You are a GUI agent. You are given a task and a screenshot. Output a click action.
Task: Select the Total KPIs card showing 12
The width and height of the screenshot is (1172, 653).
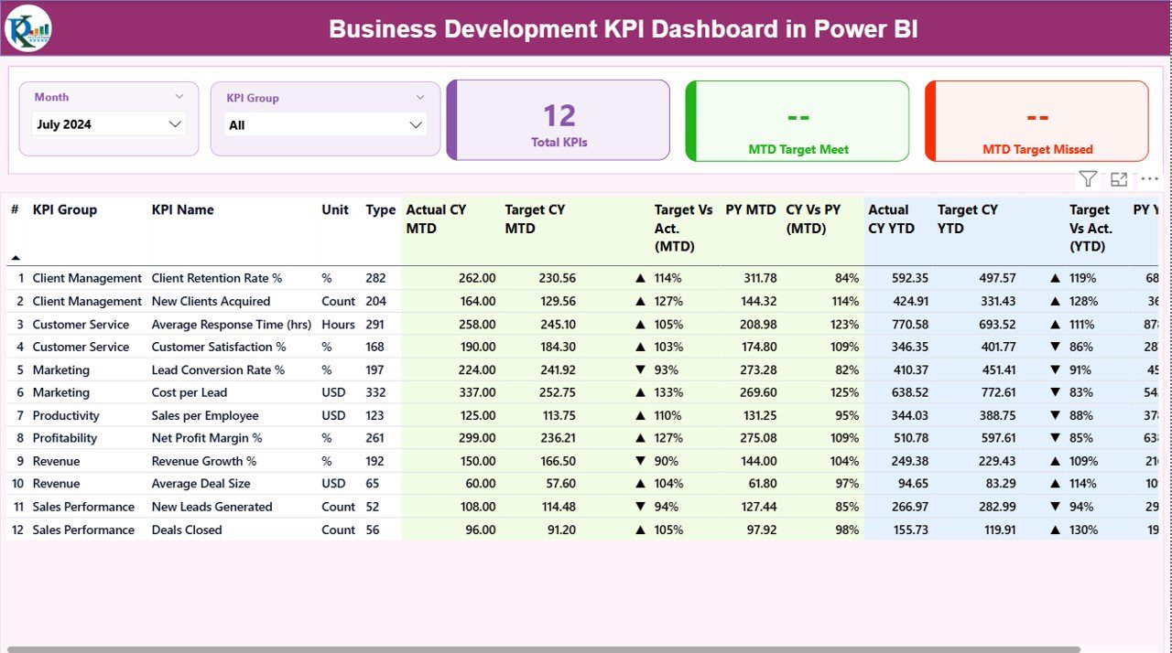(x=559, y=120)
